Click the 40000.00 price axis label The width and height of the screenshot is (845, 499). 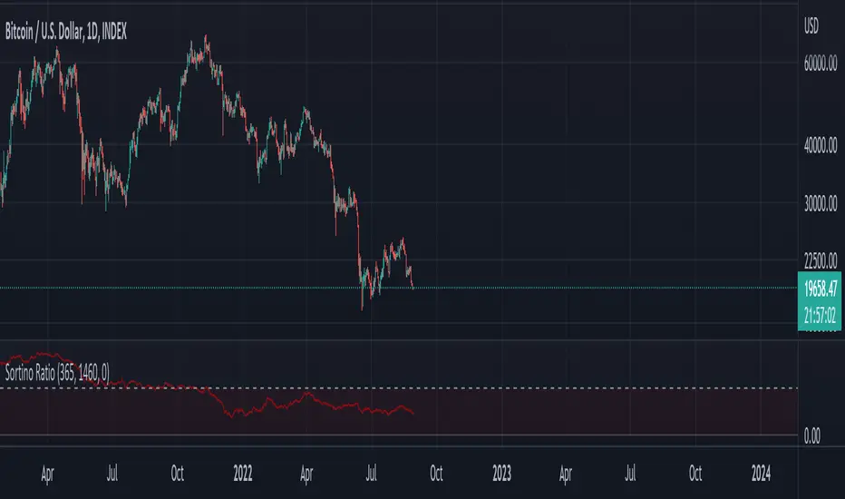[819, 144]
